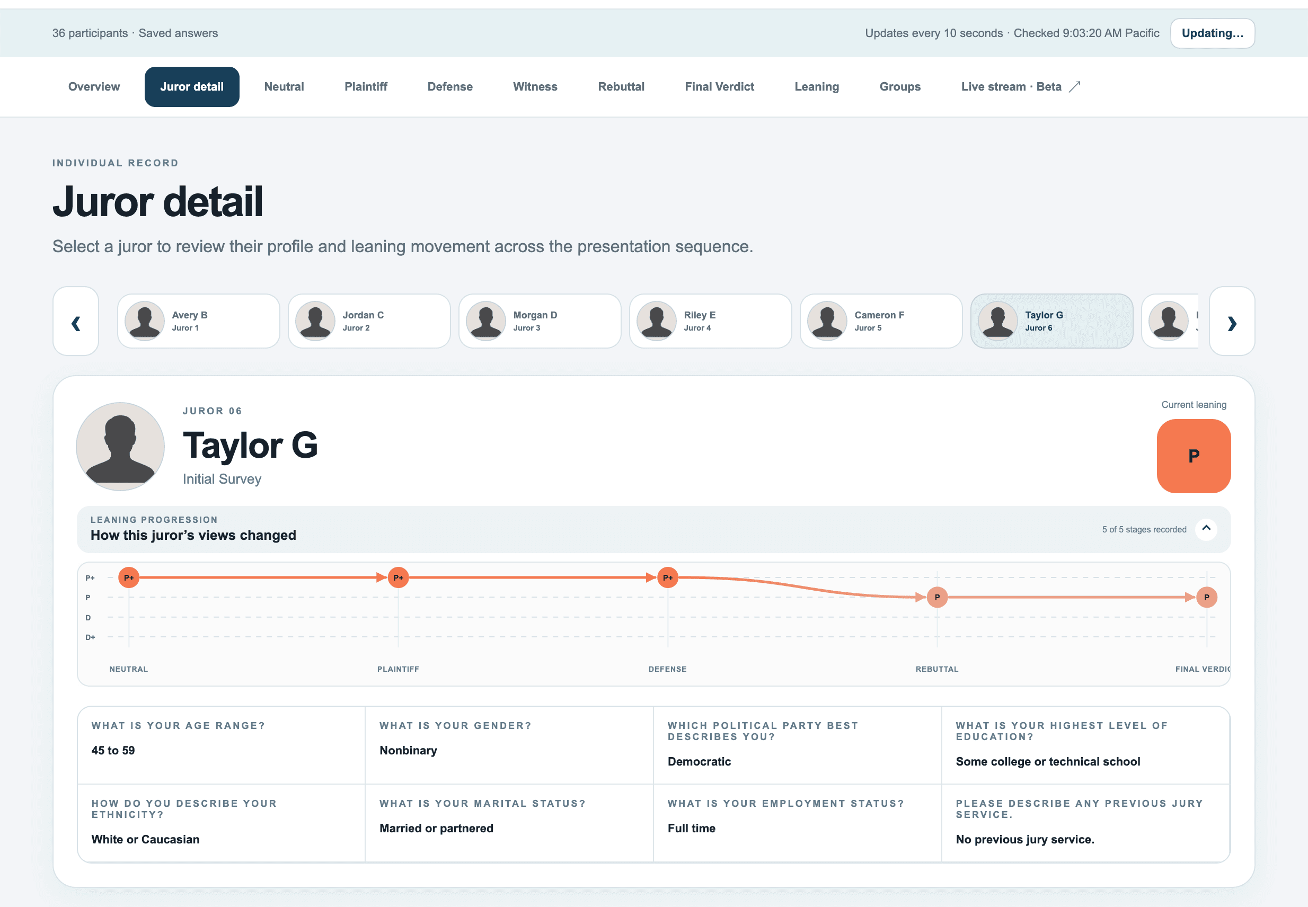Click the Rebuttal stage P marker
Image resolution: width=1308 pixels, height=907 pixels.
click(x=938, y=597)
